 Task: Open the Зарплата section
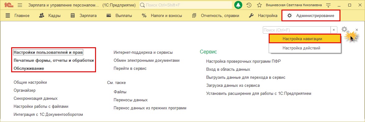(x=88, y=16)
